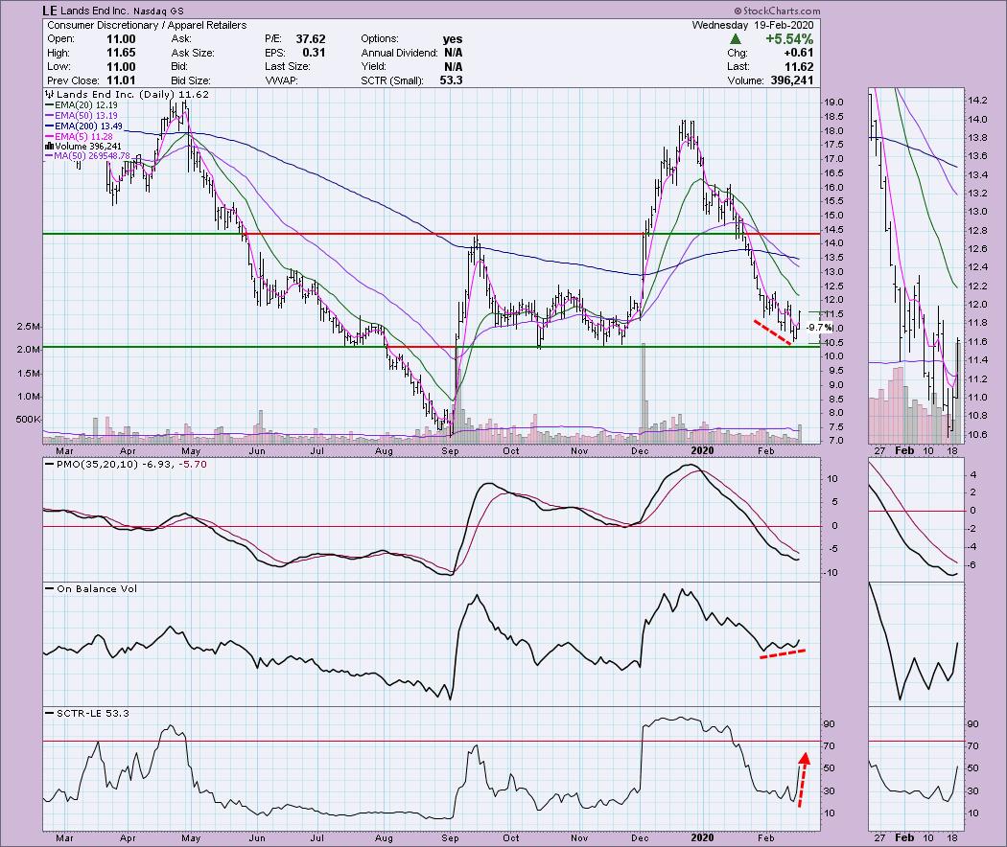The image size is (1007, 847).
Task: Click the Chg value +0.61
Action: click(798, 53)
